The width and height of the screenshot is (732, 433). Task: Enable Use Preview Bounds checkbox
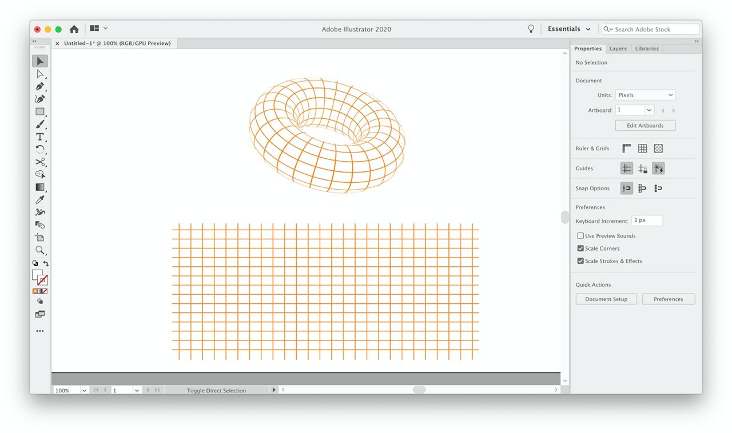580,236
